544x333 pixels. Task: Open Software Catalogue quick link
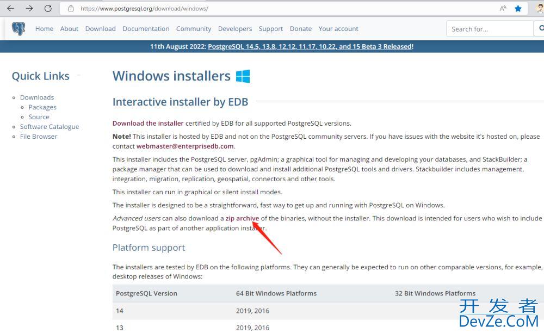point(50,127)
